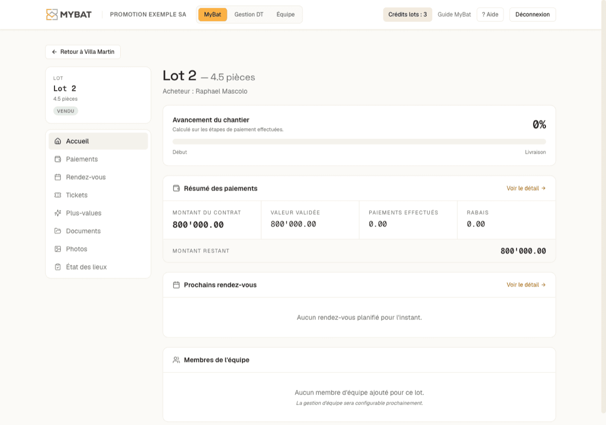This screenshot has height=425, width=606.
Task: Click the Début label under progress bar
Action: click(x=180, y=152)
